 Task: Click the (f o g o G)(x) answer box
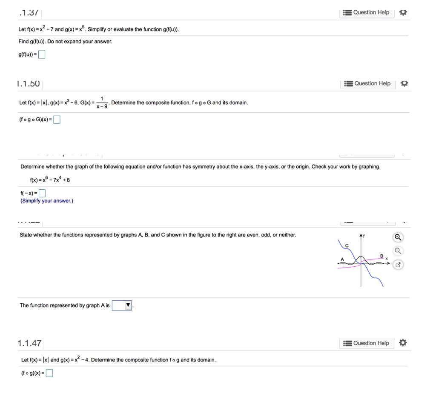[x=57, y=119]
